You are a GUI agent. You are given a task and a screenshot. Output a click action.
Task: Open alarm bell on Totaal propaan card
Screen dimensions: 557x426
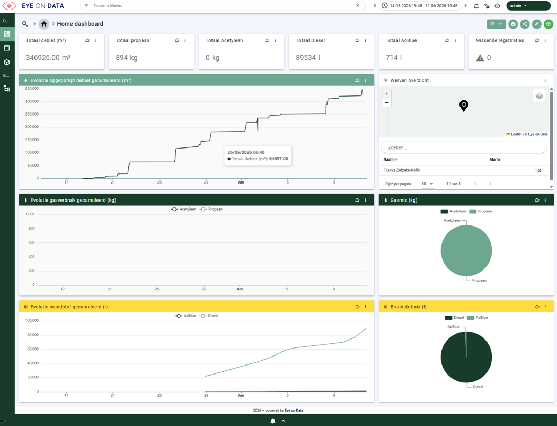coord(177,40)
